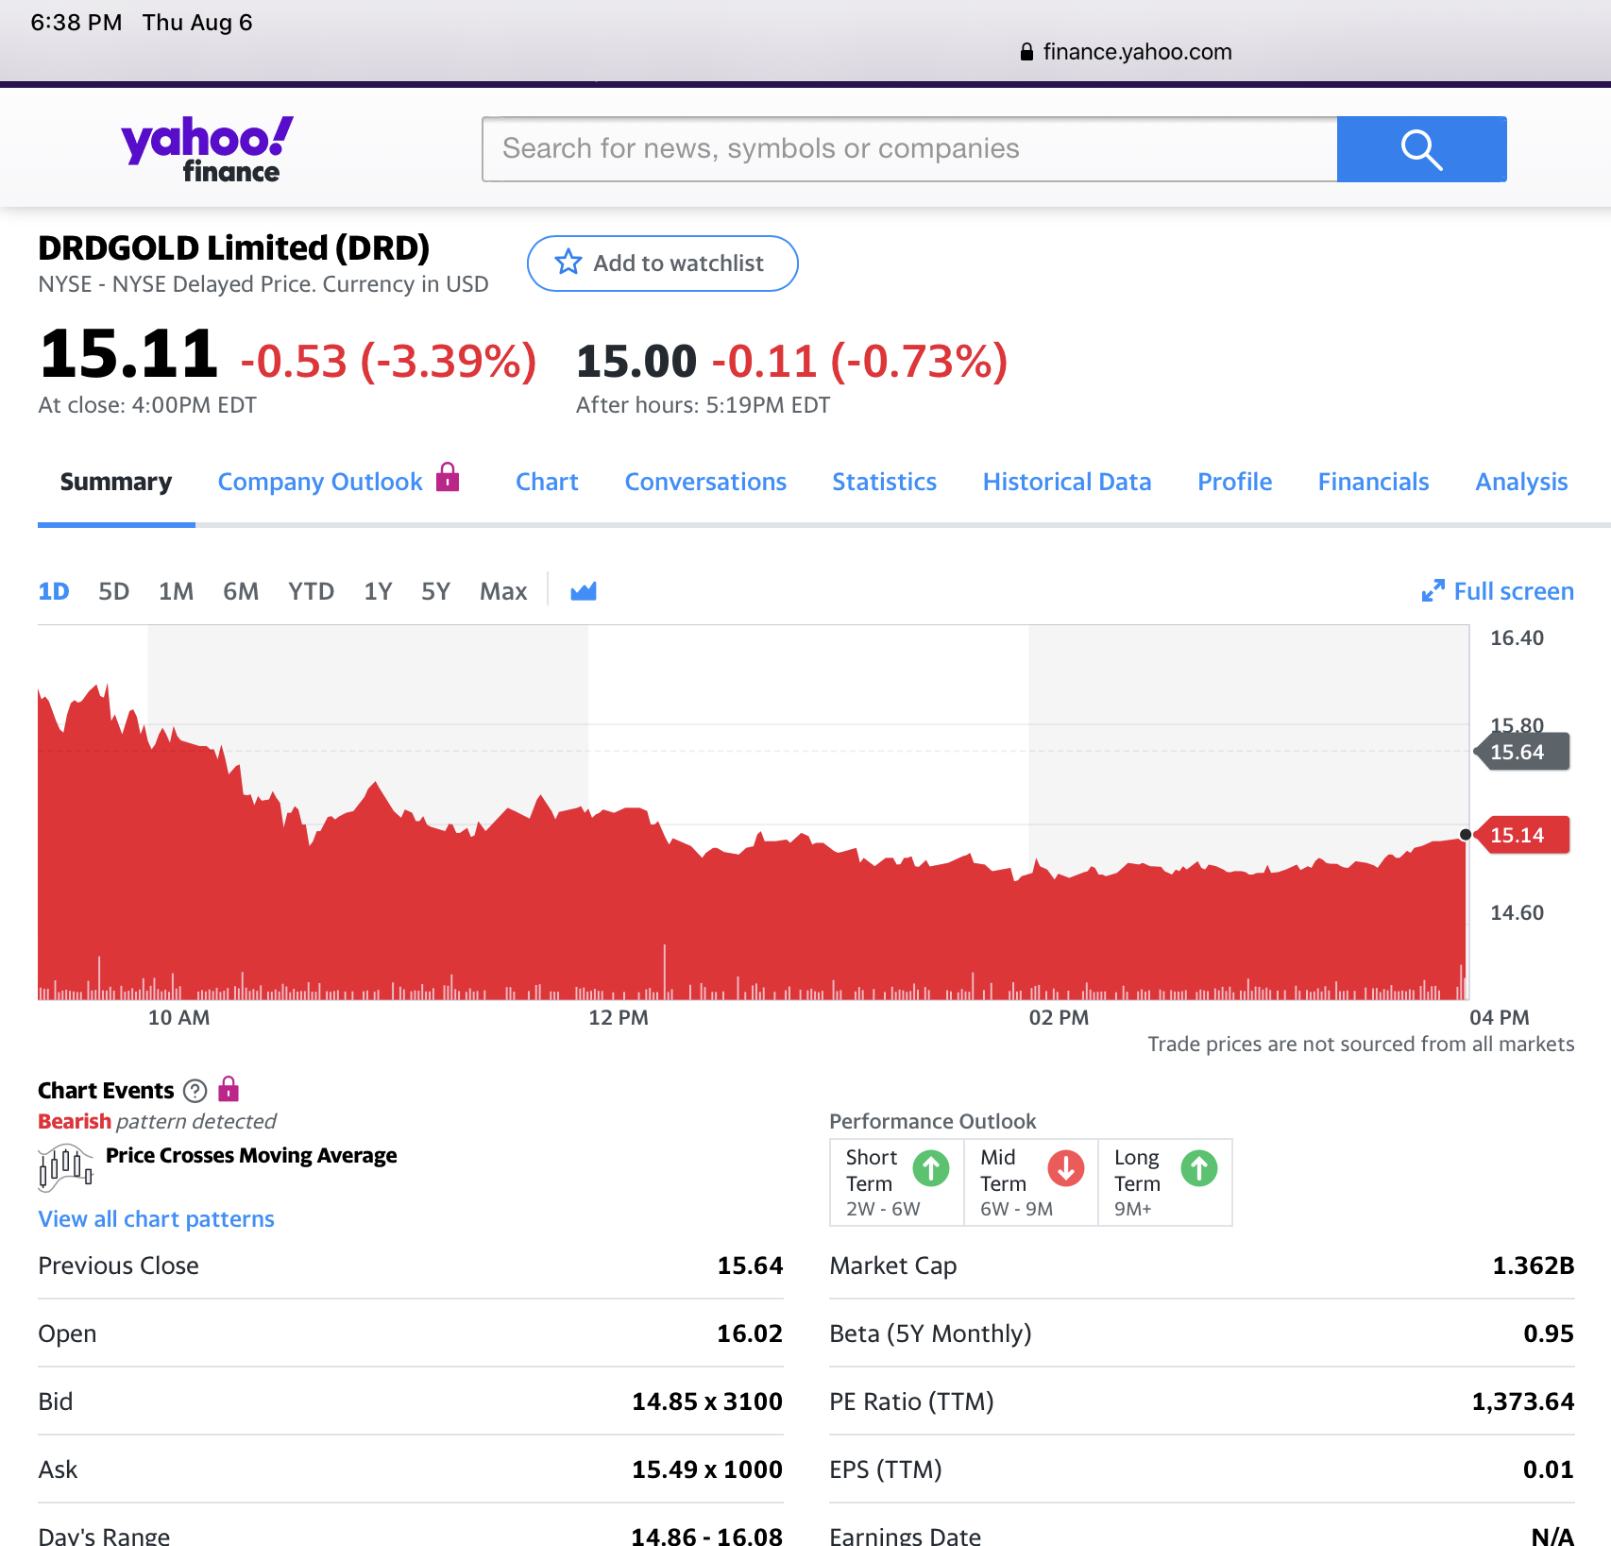This screenshot has width=1611, height=1546.
Task: Click the padlock icon in address bar
Action: 1026,52
